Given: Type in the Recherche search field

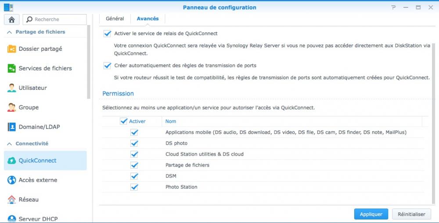Looking at the screenshot, I should click(x=58, y=19).
